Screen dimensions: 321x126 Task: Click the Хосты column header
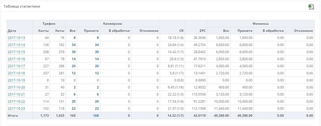(43, 31)
